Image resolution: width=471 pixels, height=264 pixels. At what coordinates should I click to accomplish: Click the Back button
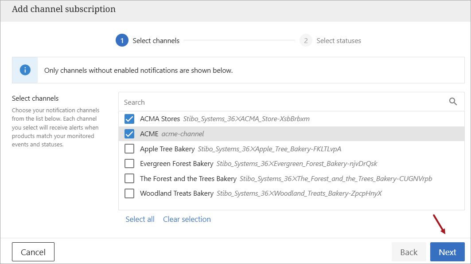click(x=409, y=252)
